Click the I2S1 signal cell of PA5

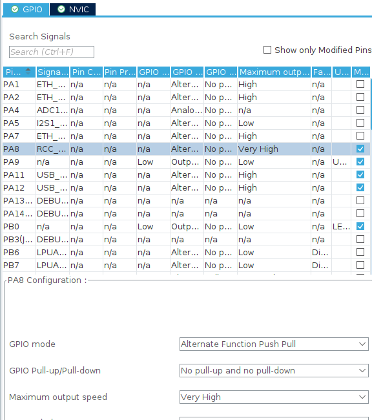53,123
